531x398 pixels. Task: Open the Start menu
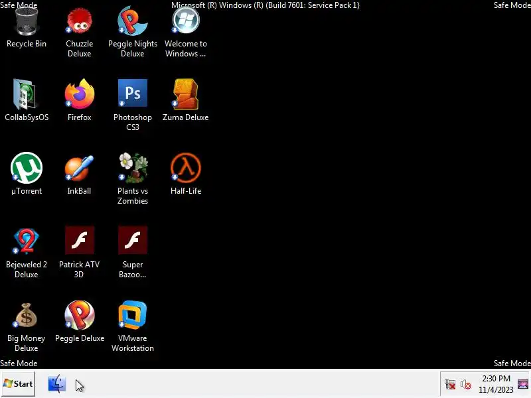[19, 384]
